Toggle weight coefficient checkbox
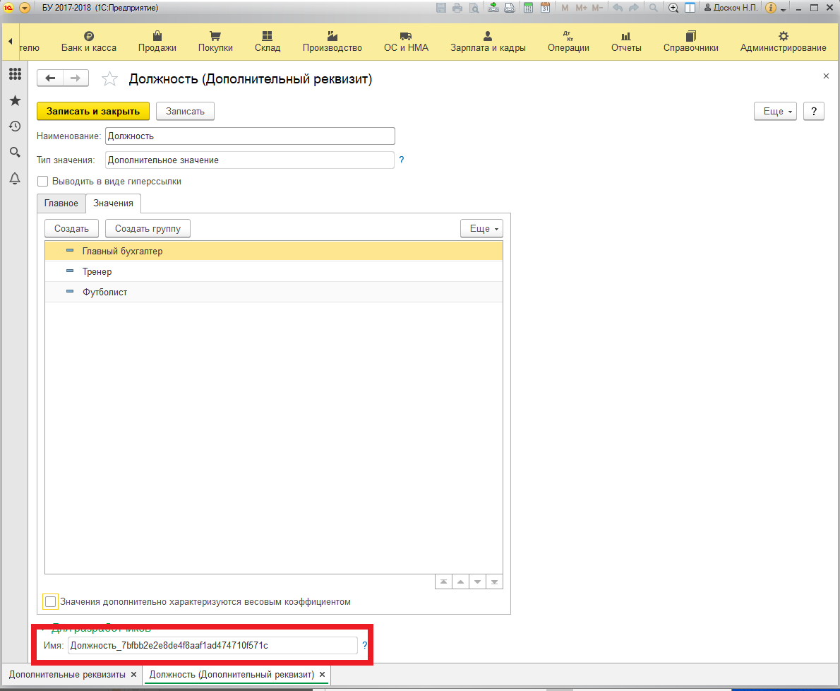Viewport: 840px width, 691px height. pyautogui.click(x=50, y=601)
